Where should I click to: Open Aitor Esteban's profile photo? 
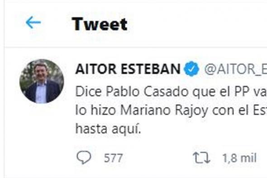(x=42, y=81)
